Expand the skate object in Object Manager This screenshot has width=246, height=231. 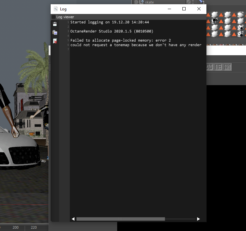(136, 2)
